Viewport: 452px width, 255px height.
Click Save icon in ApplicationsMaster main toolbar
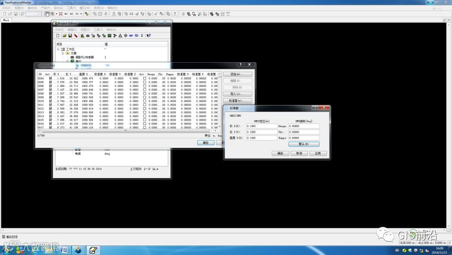[x=16, y=14]
